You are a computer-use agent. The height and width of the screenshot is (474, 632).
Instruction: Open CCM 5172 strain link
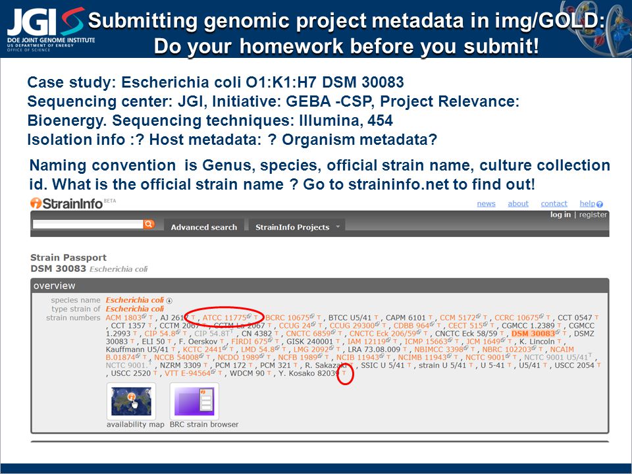(458, 317)
